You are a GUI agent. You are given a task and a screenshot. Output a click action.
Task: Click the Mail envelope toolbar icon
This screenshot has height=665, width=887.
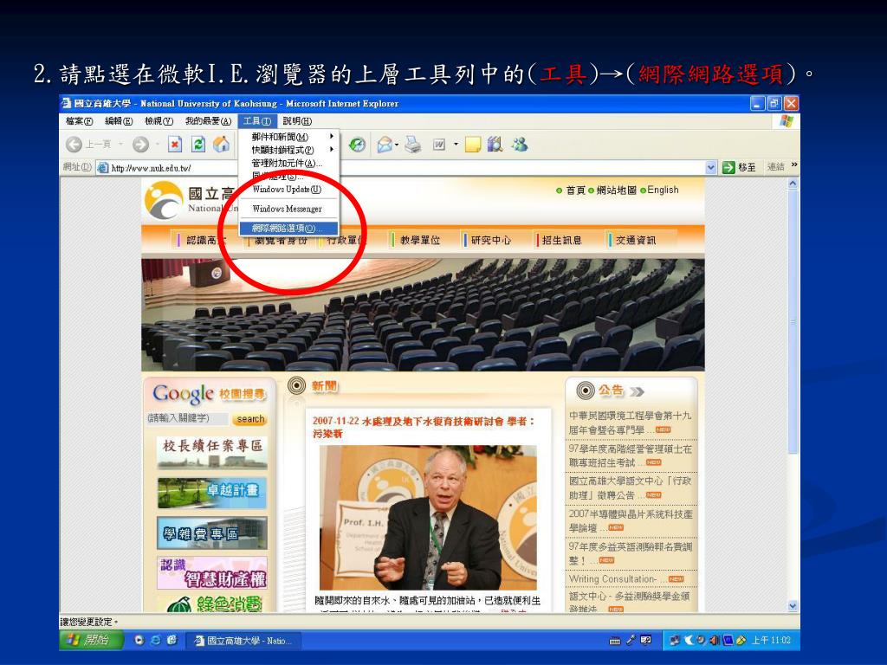(x=385, y=145)
